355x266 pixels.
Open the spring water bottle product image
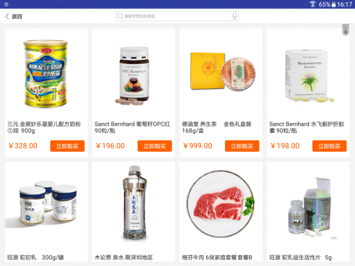pos(135,203)
